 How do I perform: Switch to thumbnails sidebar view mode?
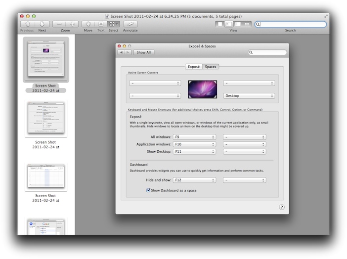[229, 24]
